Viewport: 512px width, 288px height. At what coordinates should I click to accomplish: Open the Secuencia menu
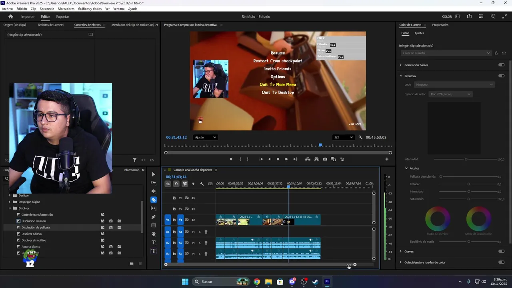coord(47,9)
